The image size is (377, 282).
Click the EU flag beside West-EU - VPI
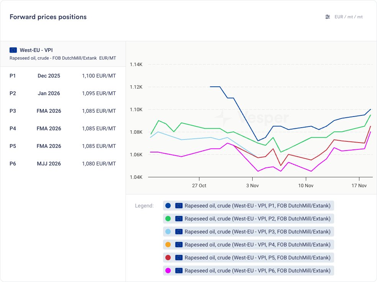coord(13,50)
